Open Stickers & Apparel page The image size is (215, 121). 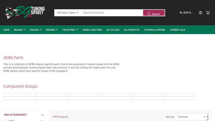[x=155, y=30]
